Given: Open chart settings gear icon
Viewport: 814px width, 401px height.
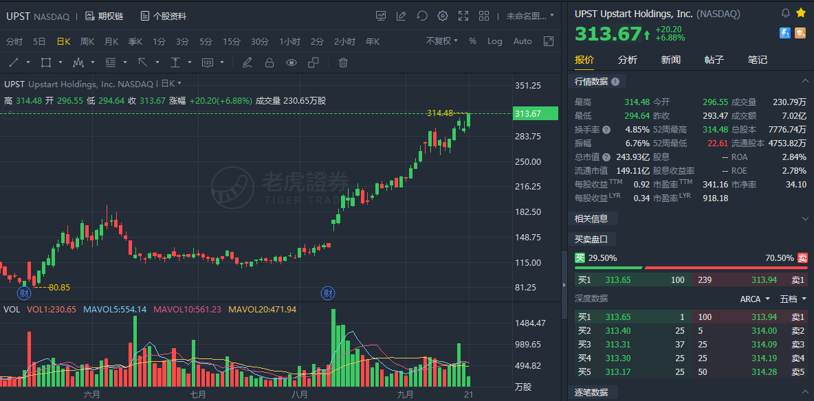Looking at the screenshot, I should pyautogui.click(x=442, y=16).
